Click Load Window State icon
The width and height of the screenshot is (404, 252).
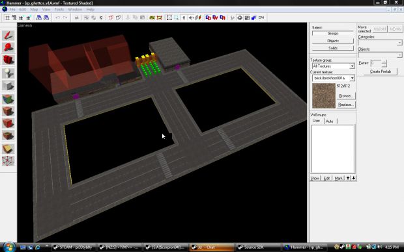coord(39,18)
